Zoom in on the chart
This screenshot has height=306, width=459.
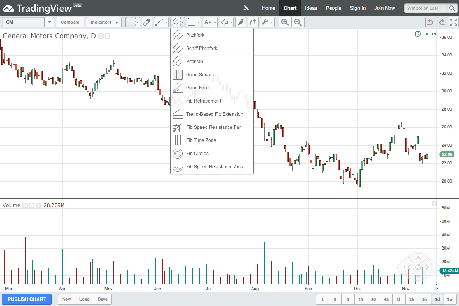(x=285, y=22)
